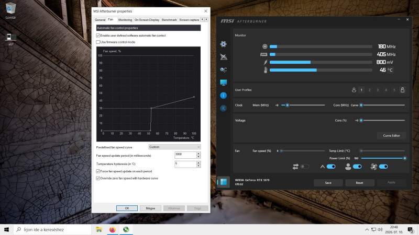Open the notification center icon

411,229
